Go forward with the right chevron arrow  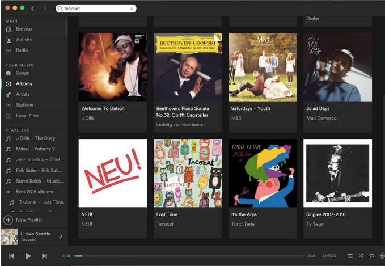(x=45, y=9)
